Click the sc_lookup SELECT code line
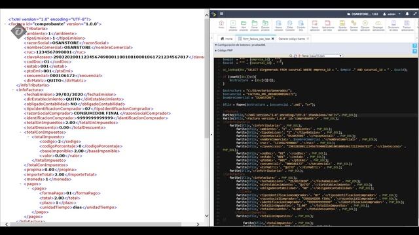 pos(315,70)
